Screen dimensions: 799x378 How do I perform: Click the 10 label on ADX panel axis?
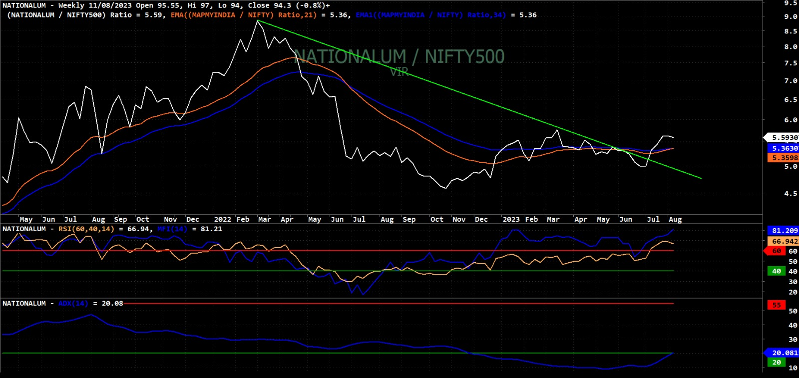[793, 369]
